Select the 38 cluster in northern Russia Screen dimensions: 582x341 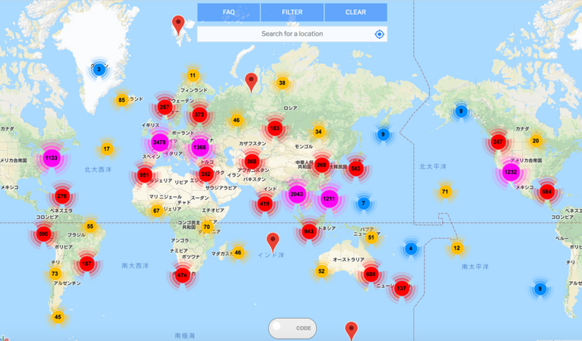(x=282, y=83)
